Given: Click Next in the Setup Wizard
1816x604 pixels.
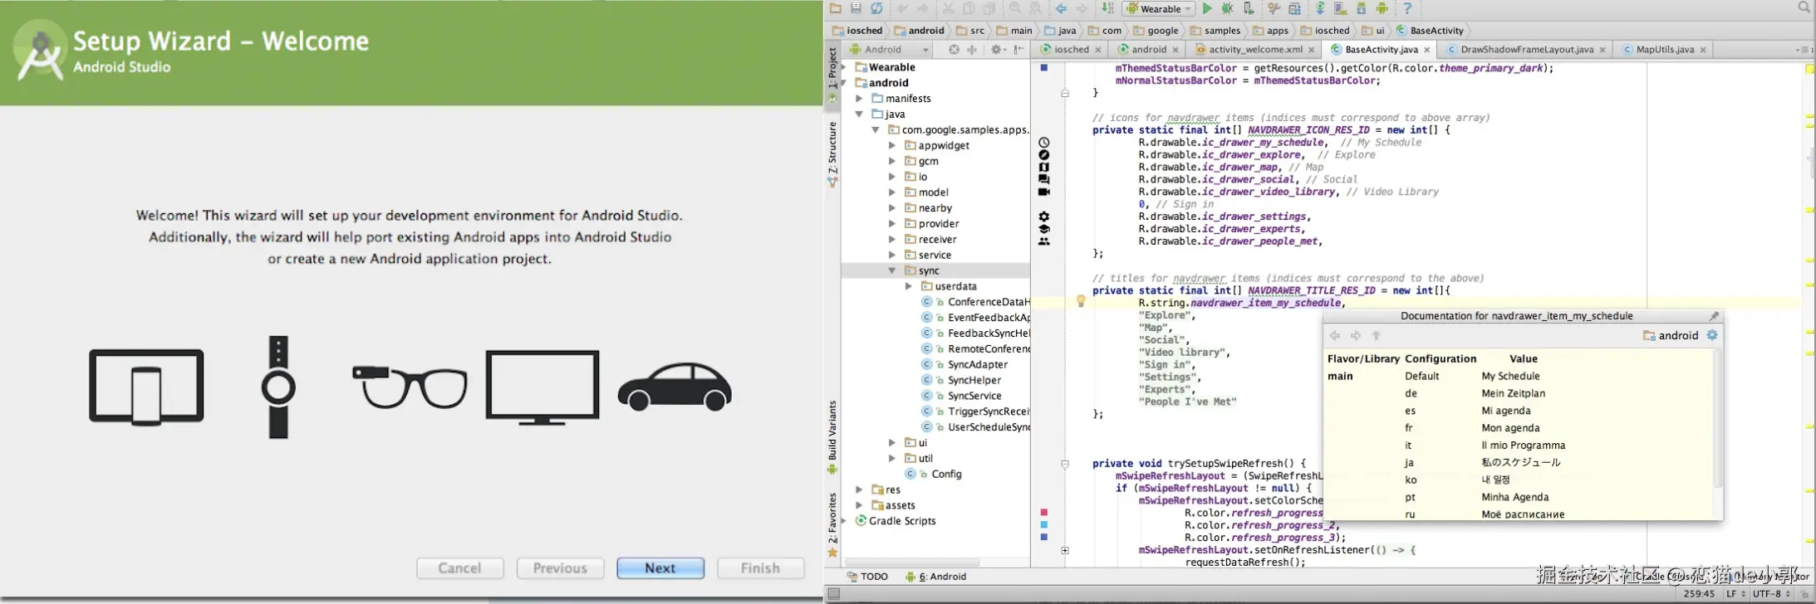Looking at the screenshot, I should (x=660, y=568).
